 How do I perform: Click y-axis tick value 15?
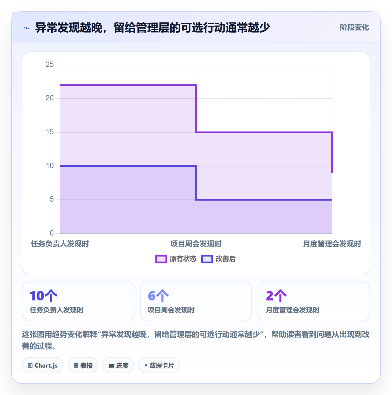coord(50,132)
